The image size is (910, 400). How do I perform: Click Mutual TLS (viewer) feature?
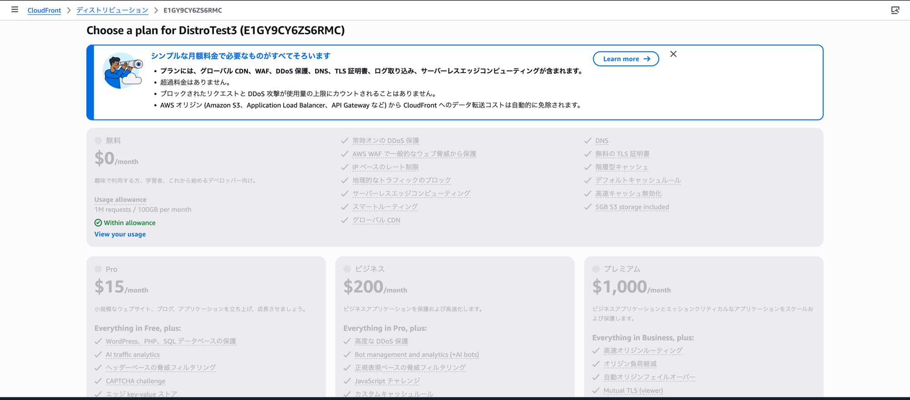[633, 390]
